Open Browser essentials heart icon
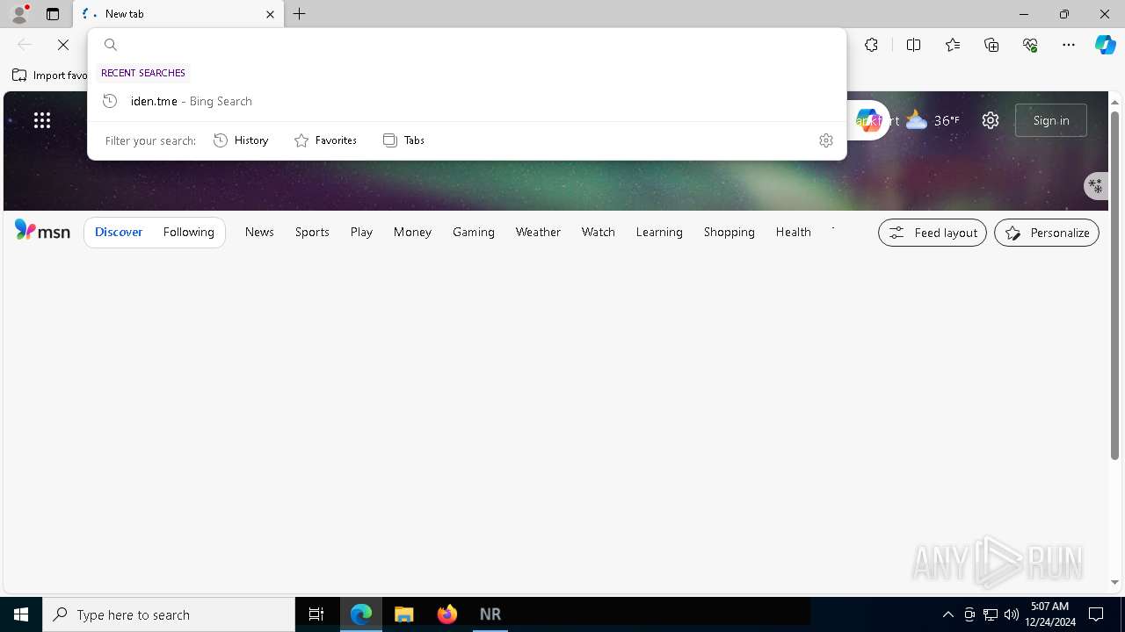Image resolution: width=1125 pixels, height=632 pixels. tap(1030, 45)
